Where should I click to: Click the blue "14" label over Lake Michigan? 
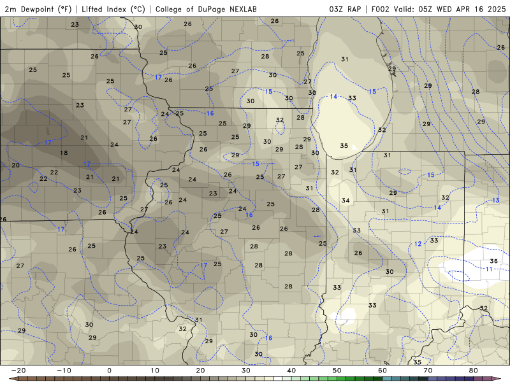(333, 97)
